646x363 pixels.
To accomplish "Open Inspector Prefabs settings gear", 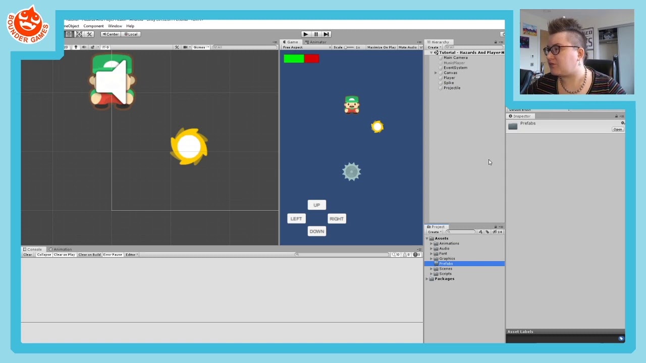I will (623, 123).
